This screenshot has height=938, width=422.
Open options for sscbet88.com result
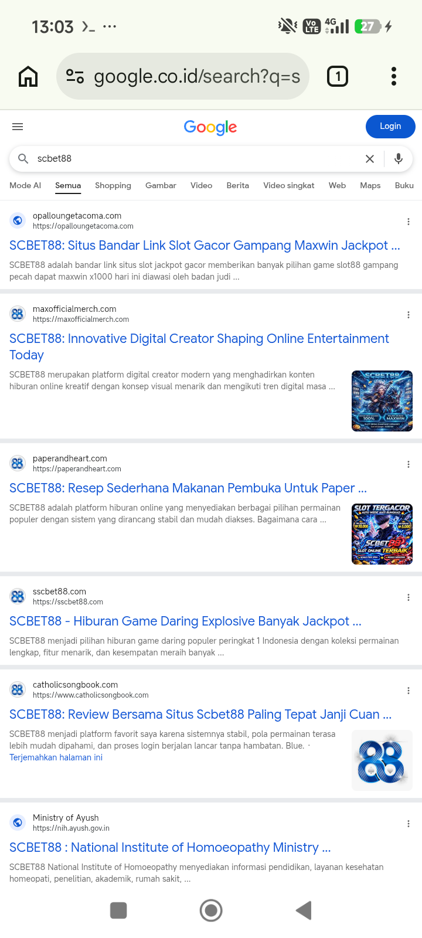409,597
